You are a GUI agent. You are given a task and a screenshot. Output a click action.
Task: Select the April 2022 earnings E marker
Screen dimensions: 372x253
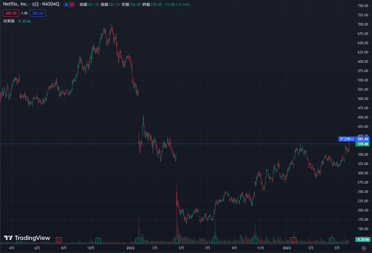tap(176, 240)
